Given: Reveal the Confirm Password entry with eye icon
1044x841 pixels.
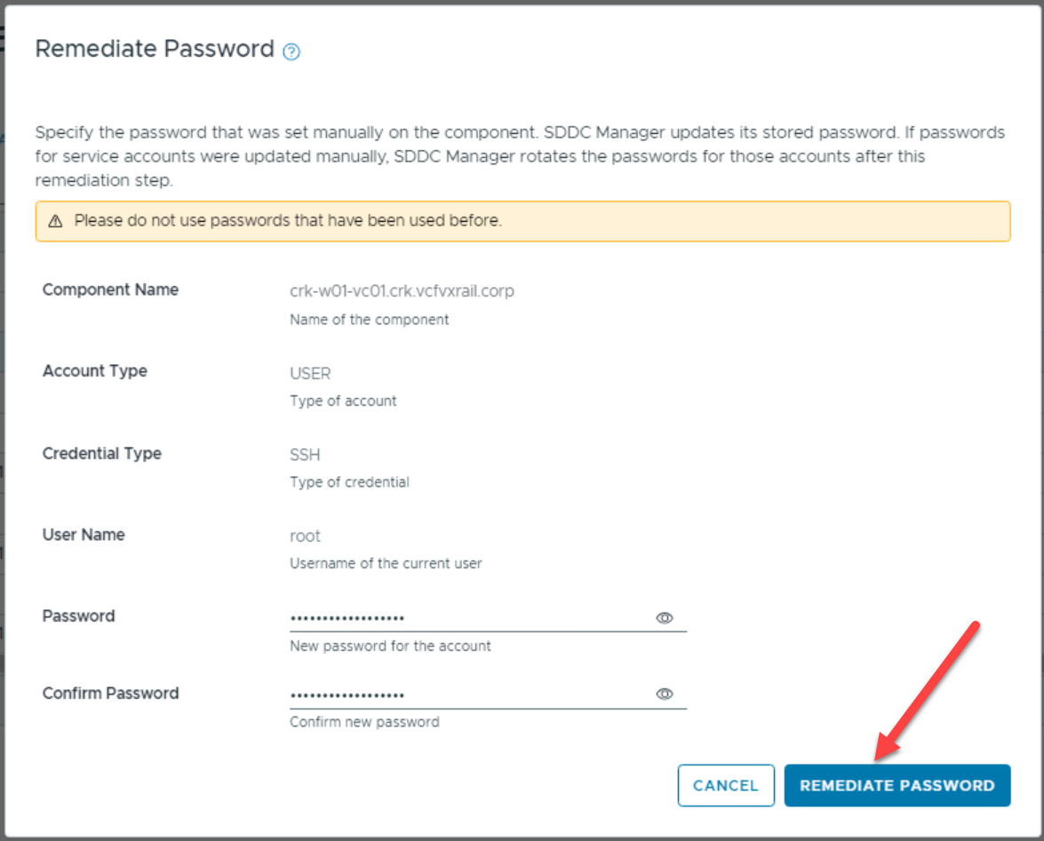Looking at the screenshot, I should 664,694.
